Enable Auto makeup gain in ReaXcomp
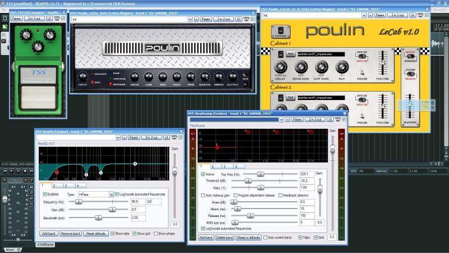 pyautogui.click(x=203, y=195)
